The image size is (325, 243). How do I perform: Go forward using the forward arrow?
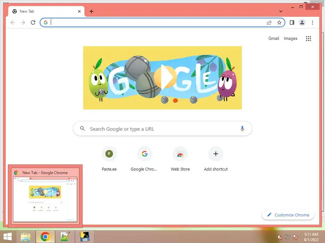pos(23,22)
